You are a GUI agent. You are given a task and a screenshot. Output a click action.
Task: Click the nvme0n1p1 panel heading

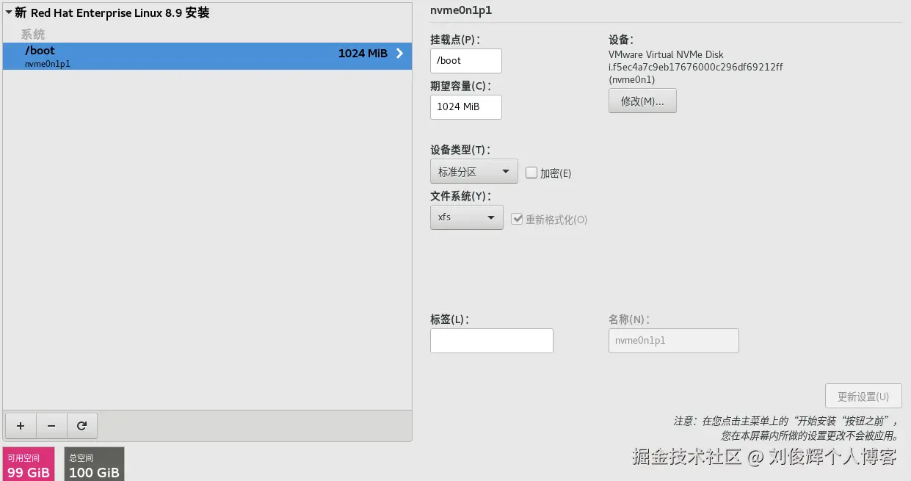pos(461,10)
